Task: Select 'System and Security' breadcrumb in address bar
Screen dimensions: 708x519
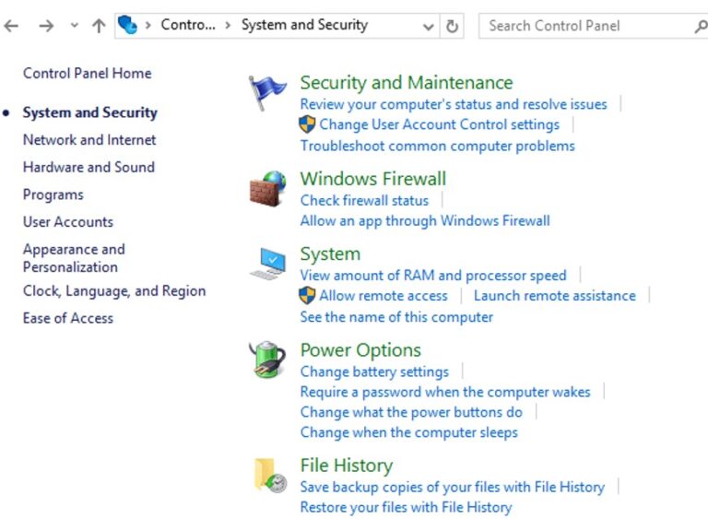Action: point(304,25)
